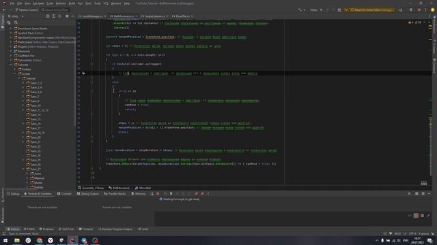Click the build hammer icon in toolbar
437x245 pixels.
pyautogui.click(x=300, y=10)
